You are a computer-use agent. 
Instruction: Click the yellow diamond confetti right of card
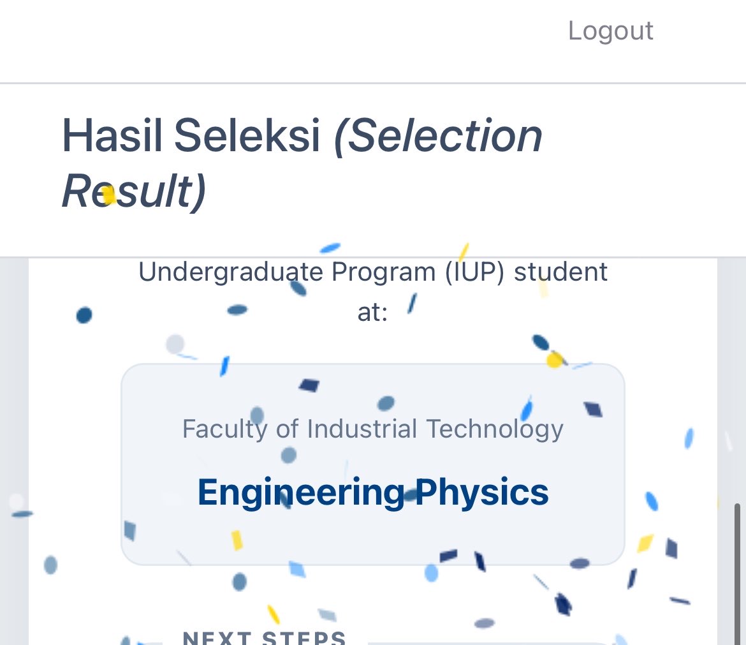645,543
